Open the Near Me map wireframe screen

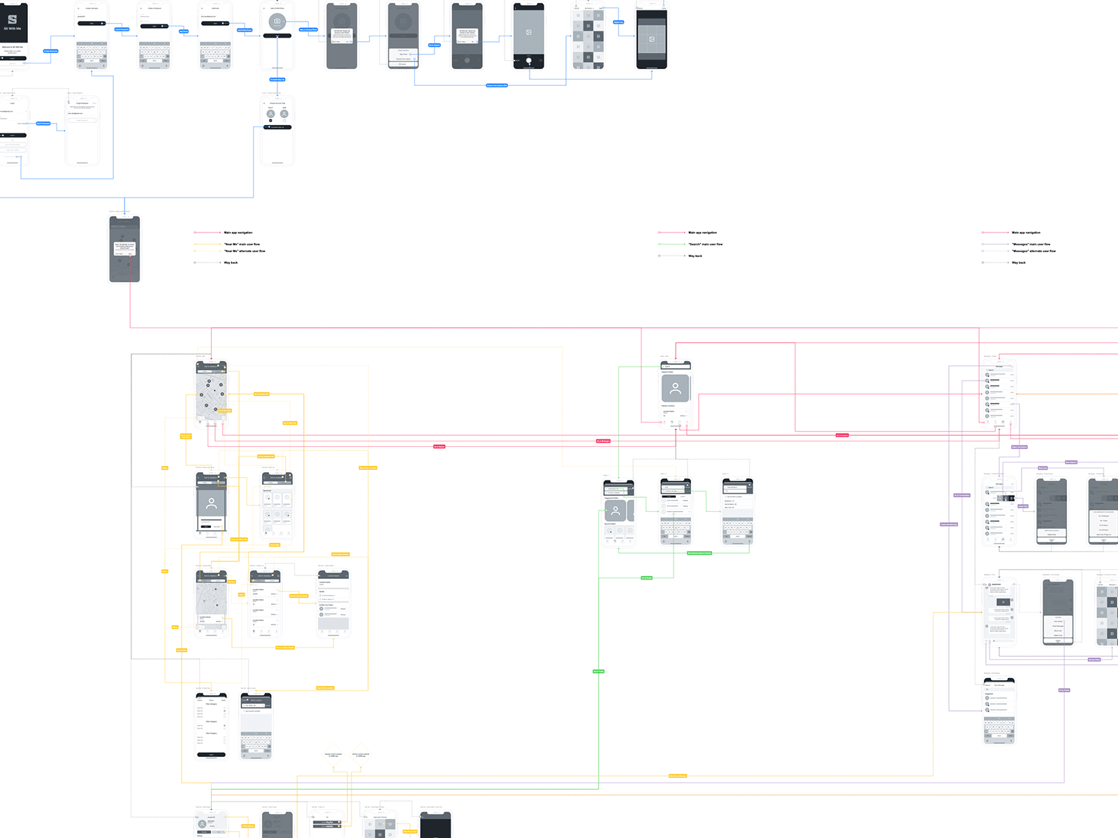tap(212, 392)
